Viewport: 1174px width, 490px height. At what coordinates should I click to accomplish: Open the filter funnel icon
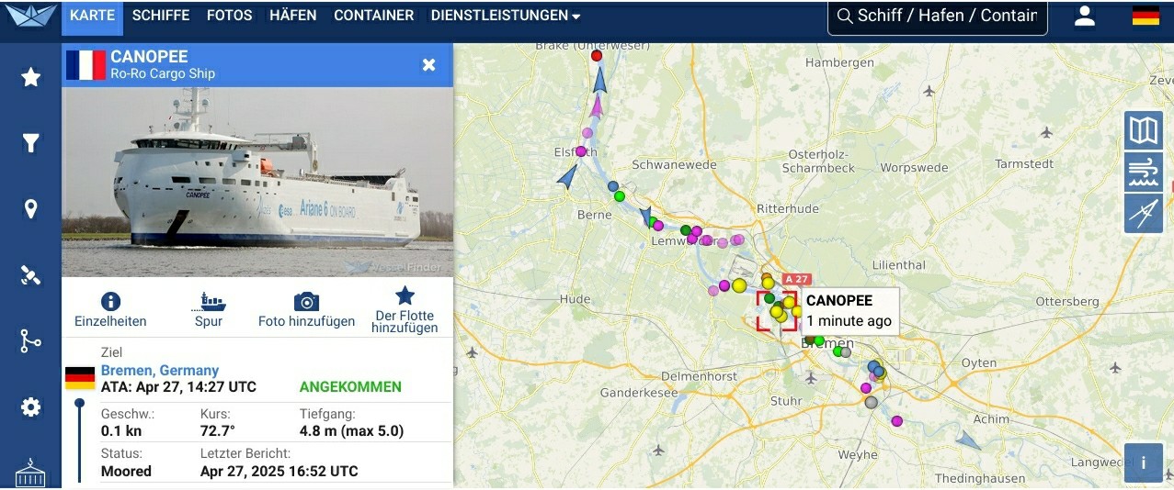pos(30,143)
